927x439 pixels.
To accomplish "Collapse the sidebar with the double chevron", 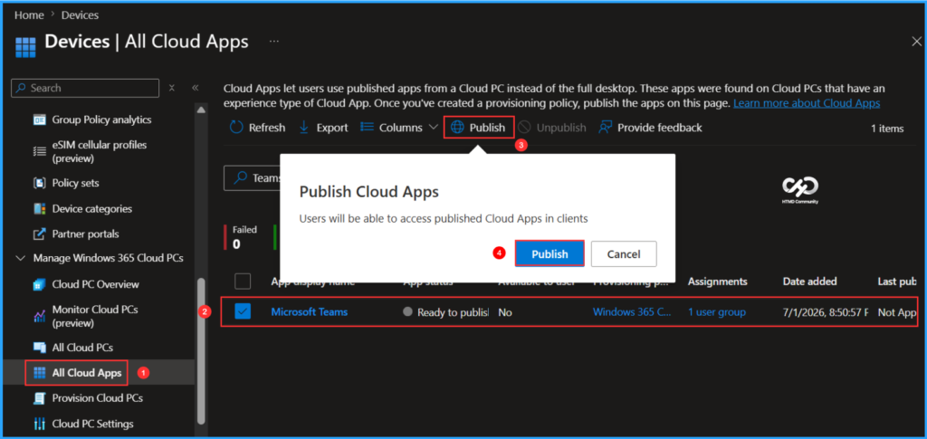I will click(x=196, y=88).
